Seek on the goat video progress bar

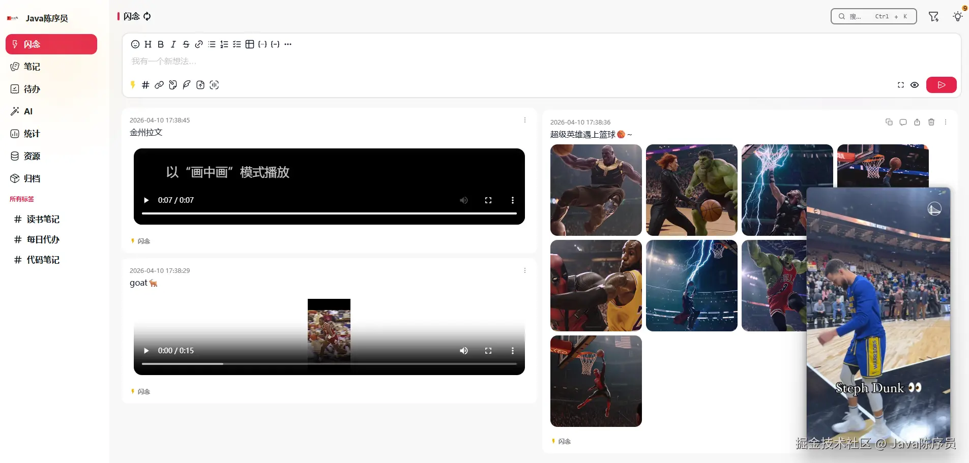[329, 364]
